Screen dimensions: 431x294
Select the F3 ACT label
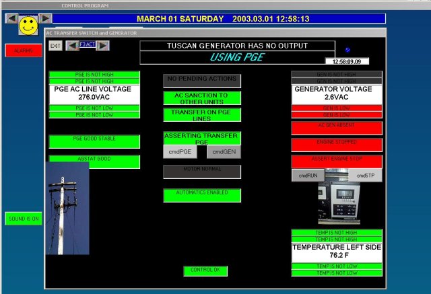click(x=88, y=44)
